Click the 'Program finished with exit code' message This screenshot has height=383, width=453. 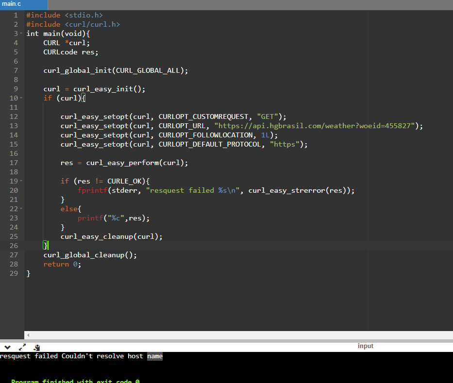click(x=75, y=381)
